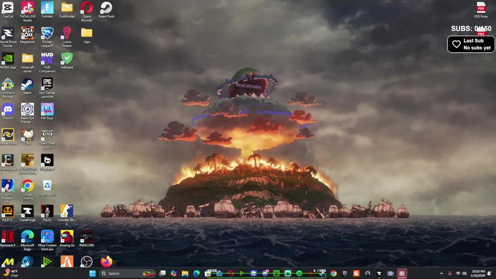Open the Rocket League desktop shortcut

(47, 37)
